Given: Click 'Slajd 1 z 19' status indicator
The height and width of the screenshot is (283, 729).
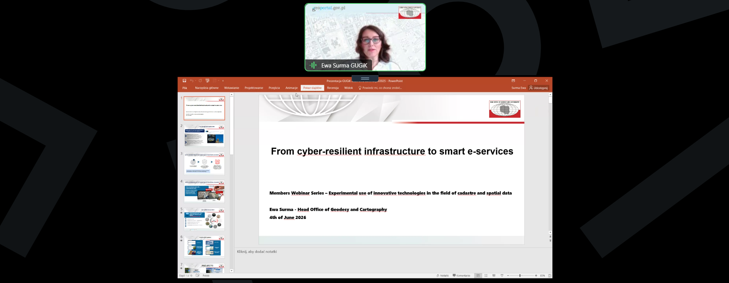Looking at the screenshot, I should point(186,276).
